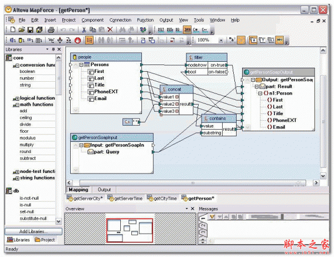Toggle show annotations button (A)
This screenshot has height=257, width=334.
click(253, 40)
